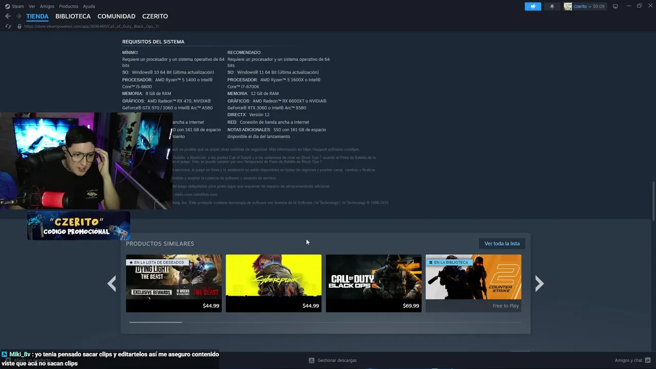Open Call of Duty Black Ops card
Image resolution: width=656 pixels, height=369 pixels.
click(374, 283)
